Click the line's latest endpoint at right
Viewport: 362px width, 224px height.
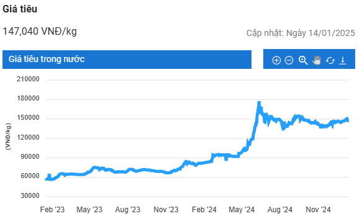pos(348,120)
